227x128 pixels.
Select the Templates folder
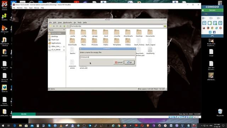[x=117, y=42]
